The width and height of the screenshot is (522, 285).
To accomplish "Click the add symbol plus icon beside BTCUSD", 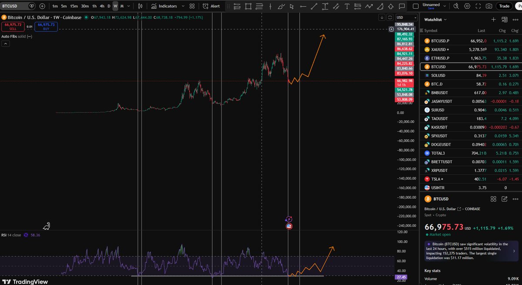I will (x=42, y=6).
